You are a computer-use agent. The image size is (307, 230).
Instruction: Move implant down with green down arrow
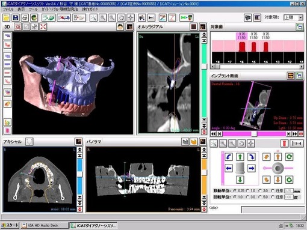[x=240, y=180]
